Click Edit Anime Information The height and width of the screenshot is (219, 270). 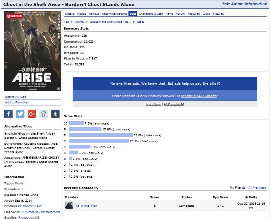244,4
